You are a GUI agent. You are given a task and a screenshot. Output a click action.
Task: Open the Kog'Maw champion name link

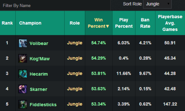40,59
